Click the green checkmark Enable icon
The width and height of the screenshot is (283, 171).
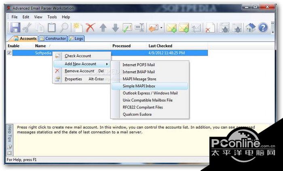pyautogui.click(x=127, y=28)
